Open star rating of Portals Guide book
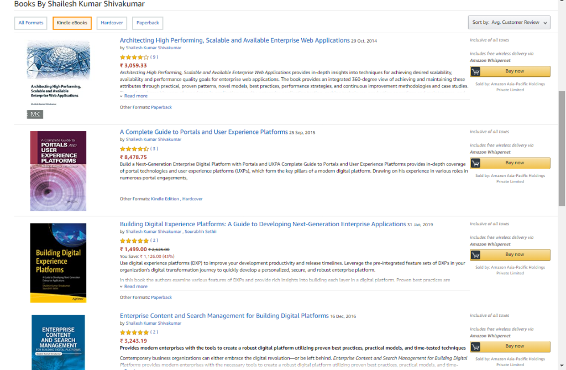Screen dimensions: 566x370 134,149
